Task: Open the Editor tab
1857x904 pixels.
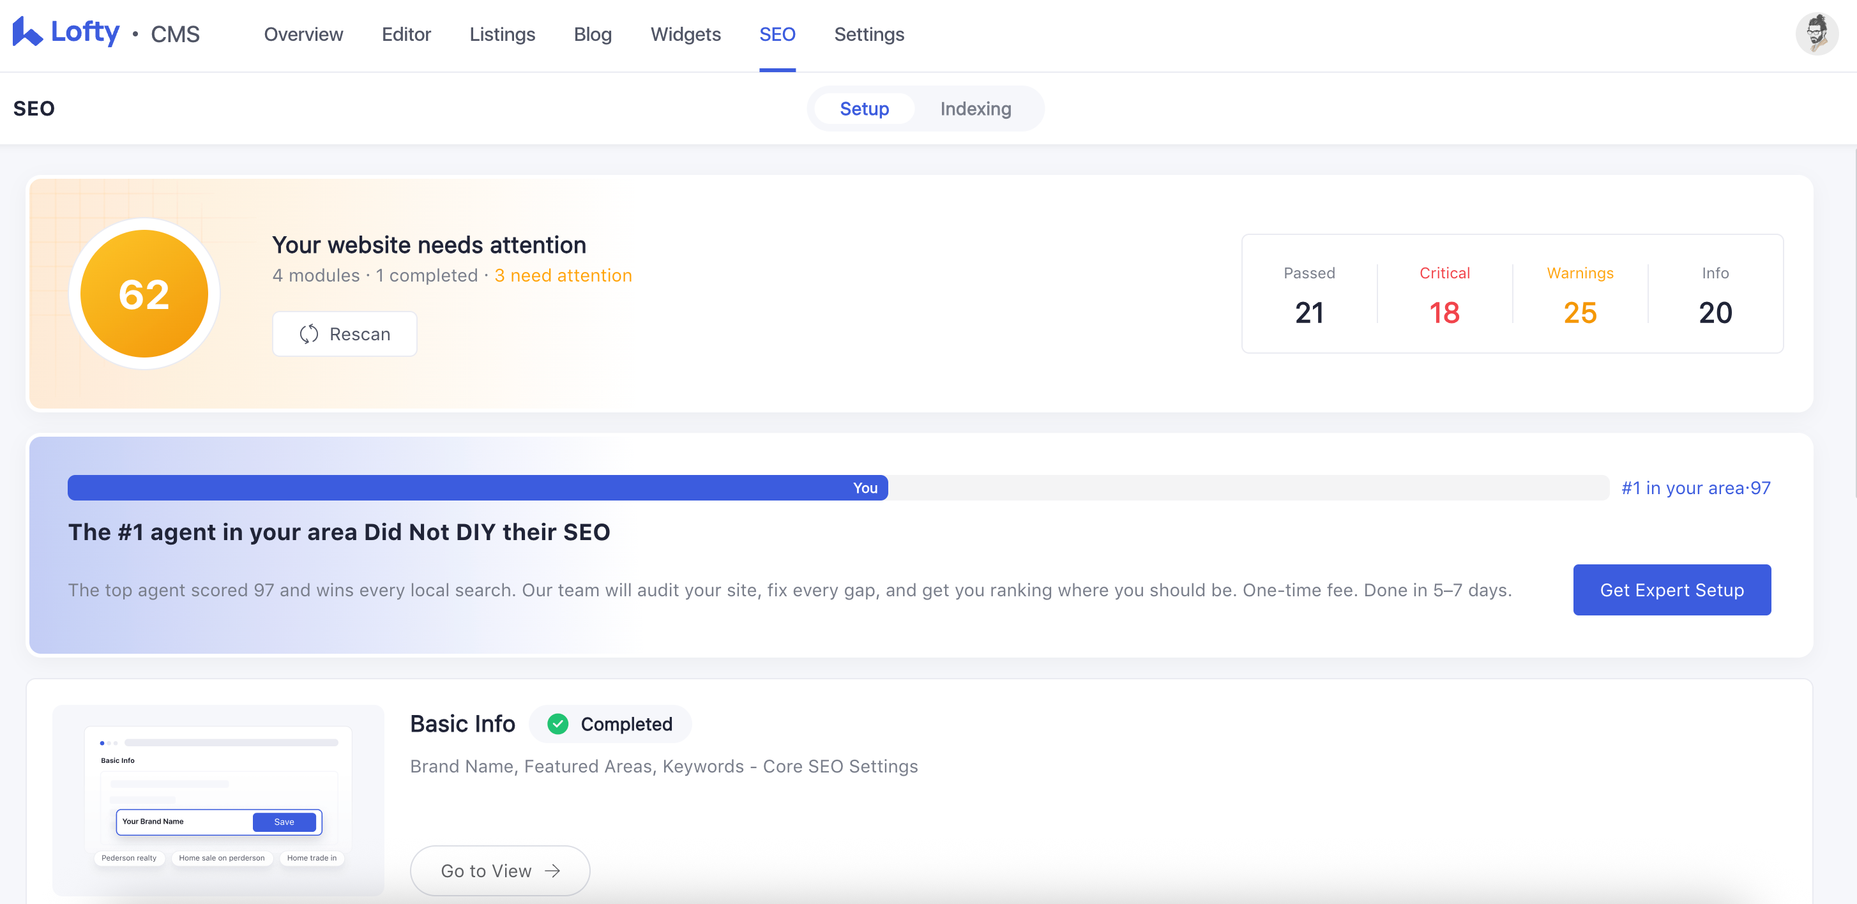Action: [407, 34]
